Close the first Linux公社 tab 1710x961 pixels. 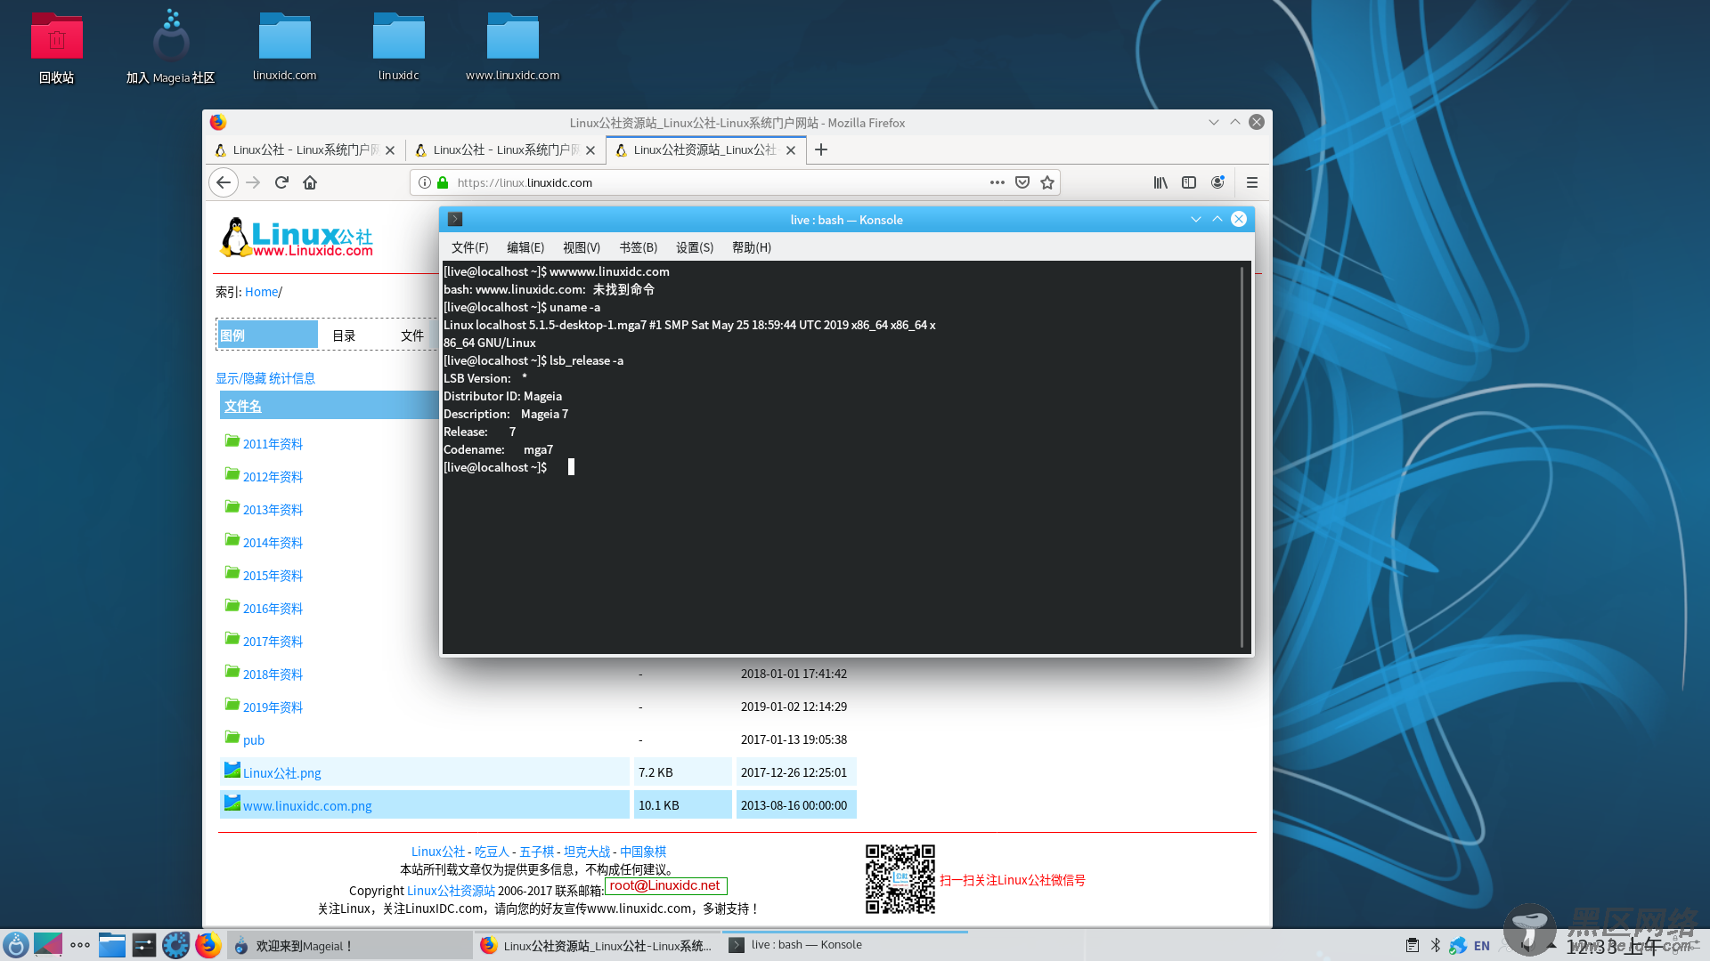[x=390, y=150]
